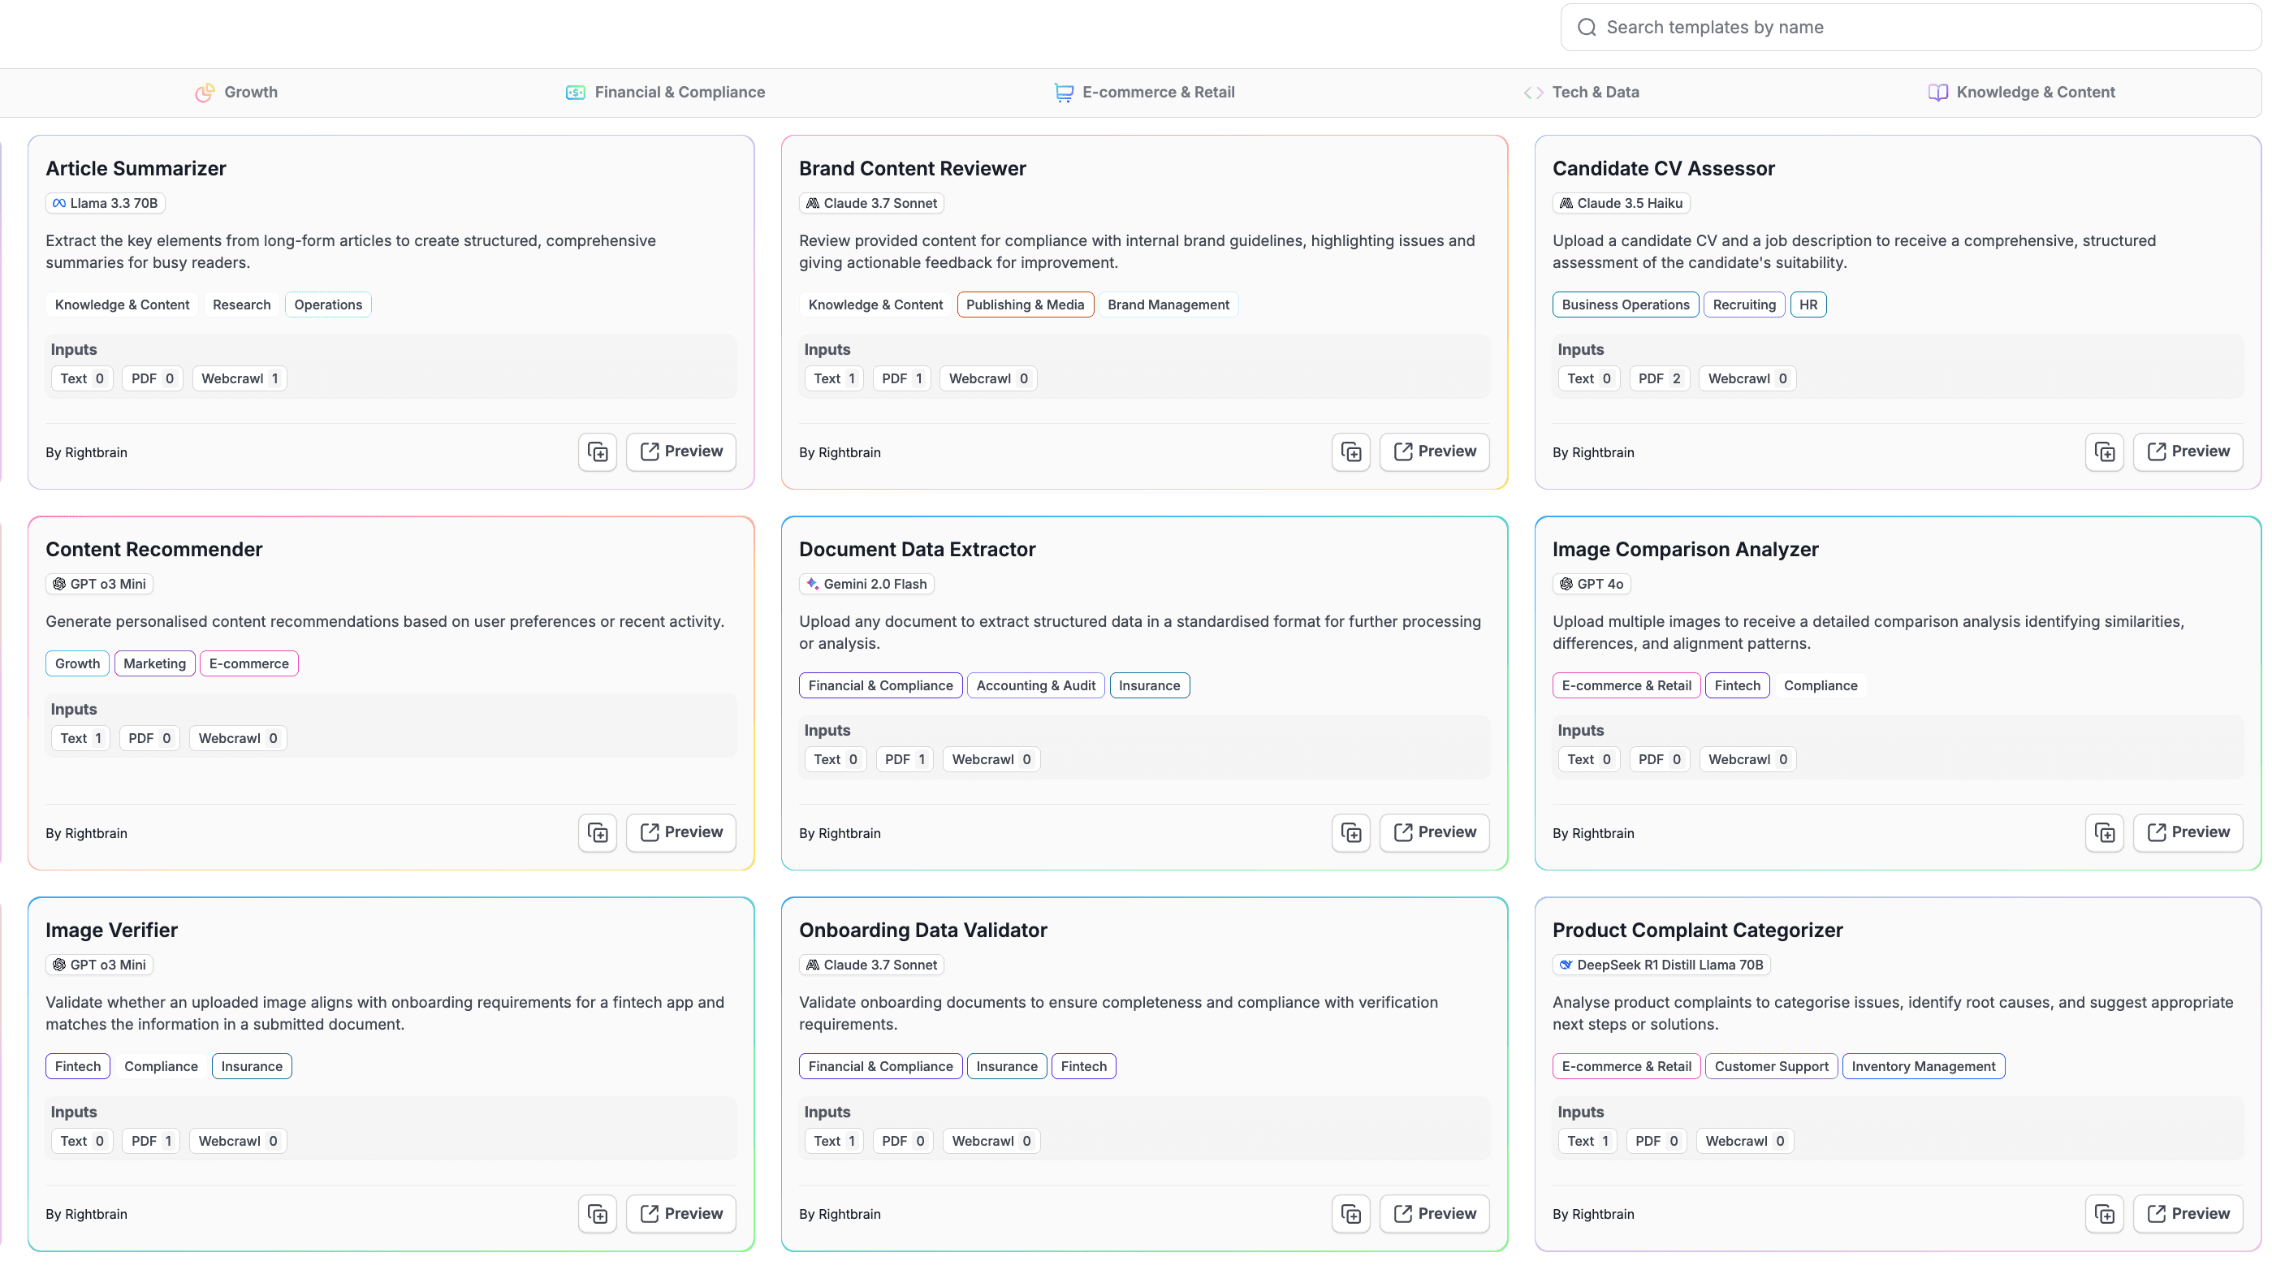
Task: Click the Marketing tag on Content Recommender
Action: [x=154, y=664]
